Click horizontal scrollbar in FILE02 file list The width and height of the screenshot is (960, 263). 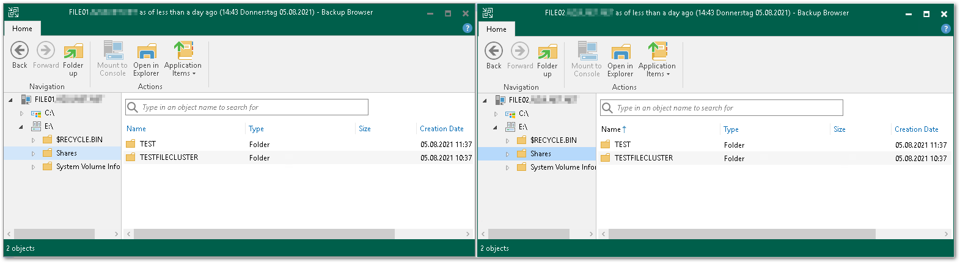click(741, 234)
